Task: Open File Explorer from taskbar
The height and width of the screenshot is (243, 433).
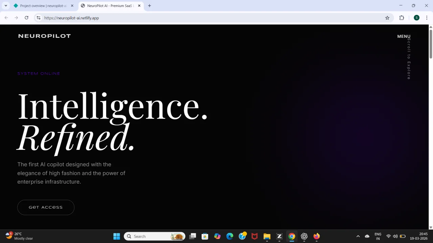Action: (267, 236)
